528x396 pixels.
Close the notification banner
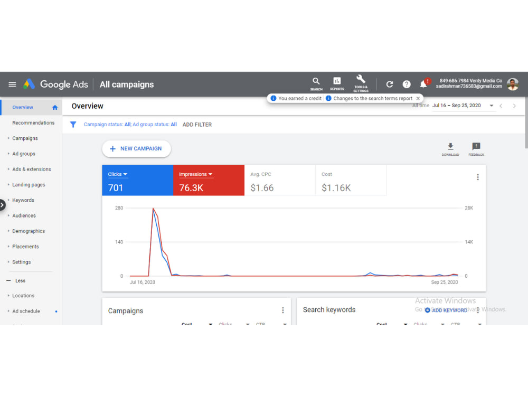418,98
